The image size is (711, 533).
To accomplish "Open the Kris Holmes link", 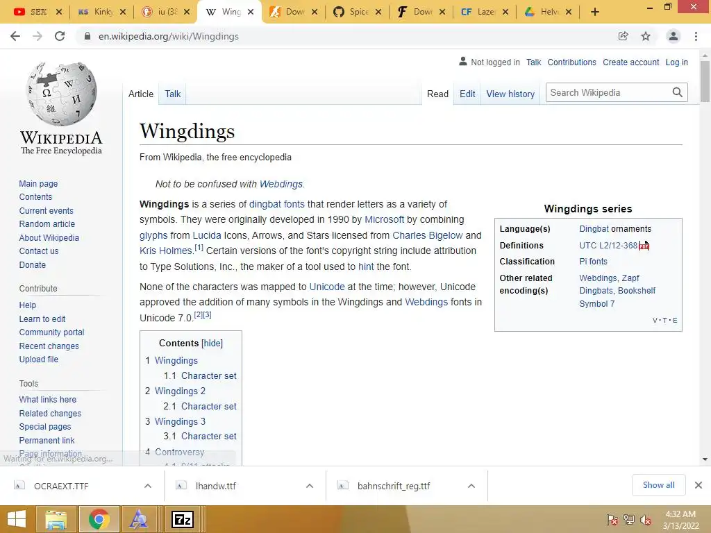I will pos(166,251).
